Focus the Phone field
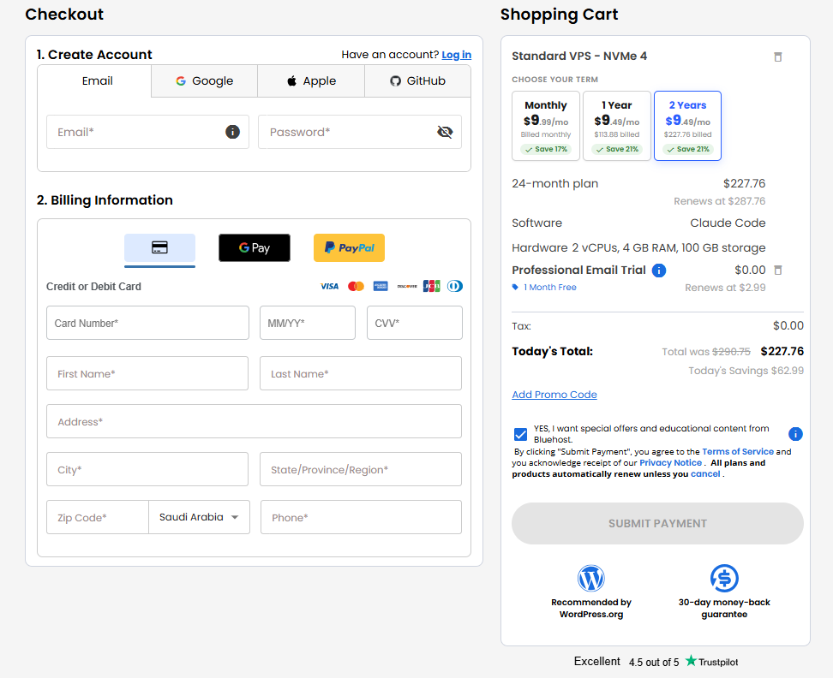This screenshot has width=833, height=678. tap(362, 517)
